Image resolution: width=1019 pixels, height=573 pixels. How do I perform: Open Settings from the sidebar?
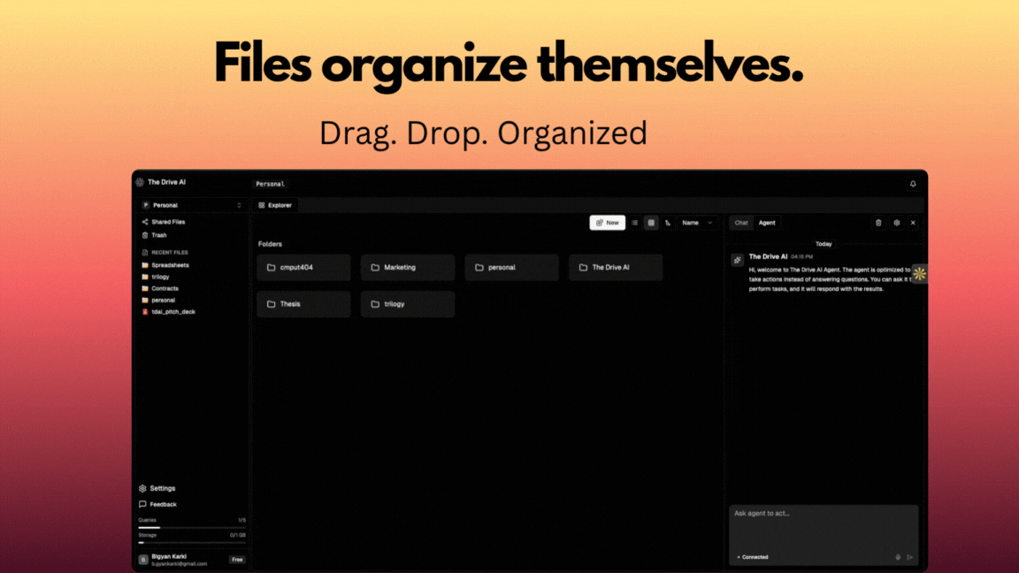tap(159, 488)
